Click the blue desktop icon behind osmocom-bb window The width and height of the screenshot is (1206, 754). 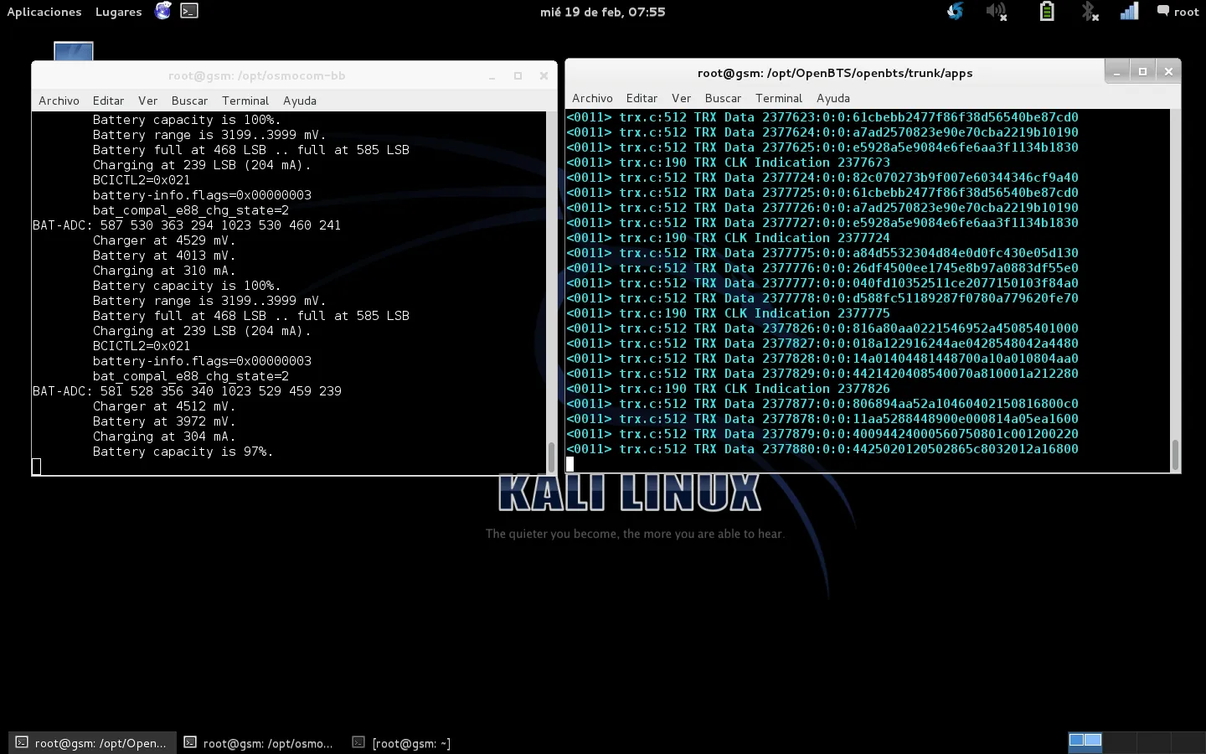(x=74, y=51)
